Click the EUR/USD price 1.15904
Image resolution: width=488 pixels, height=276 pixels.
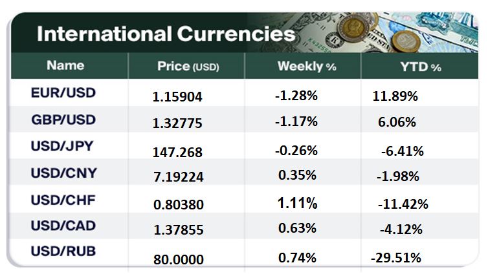178,98
